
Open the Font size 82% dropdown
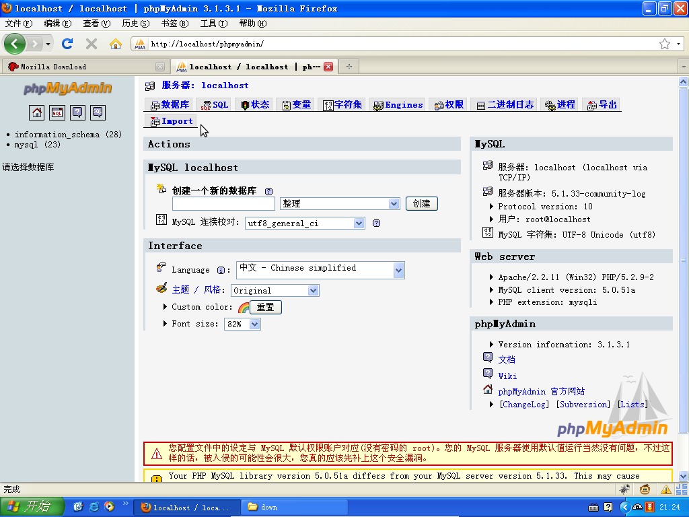[242, 324]
